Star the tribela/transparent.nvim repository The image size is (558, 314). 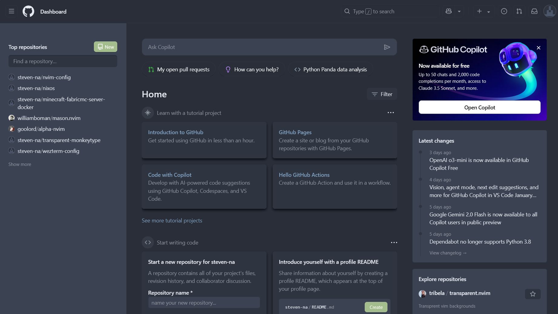tap(533, 294)
